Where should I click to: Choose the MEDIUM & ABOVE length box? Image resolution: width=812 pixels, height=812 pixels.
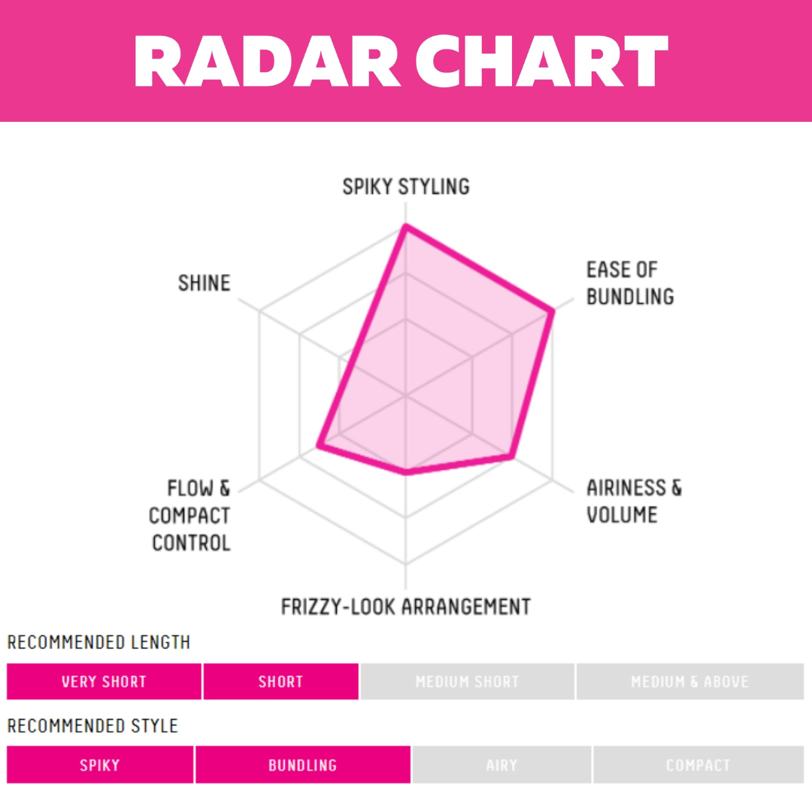(689, 681)
